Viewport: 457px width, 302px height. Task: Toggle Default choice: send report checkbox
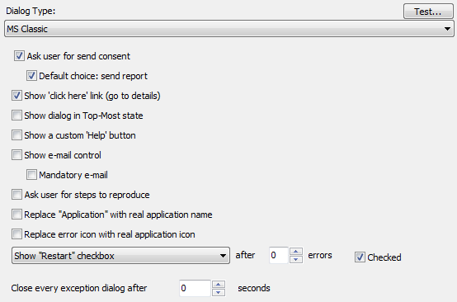click(x=31, y=76)
